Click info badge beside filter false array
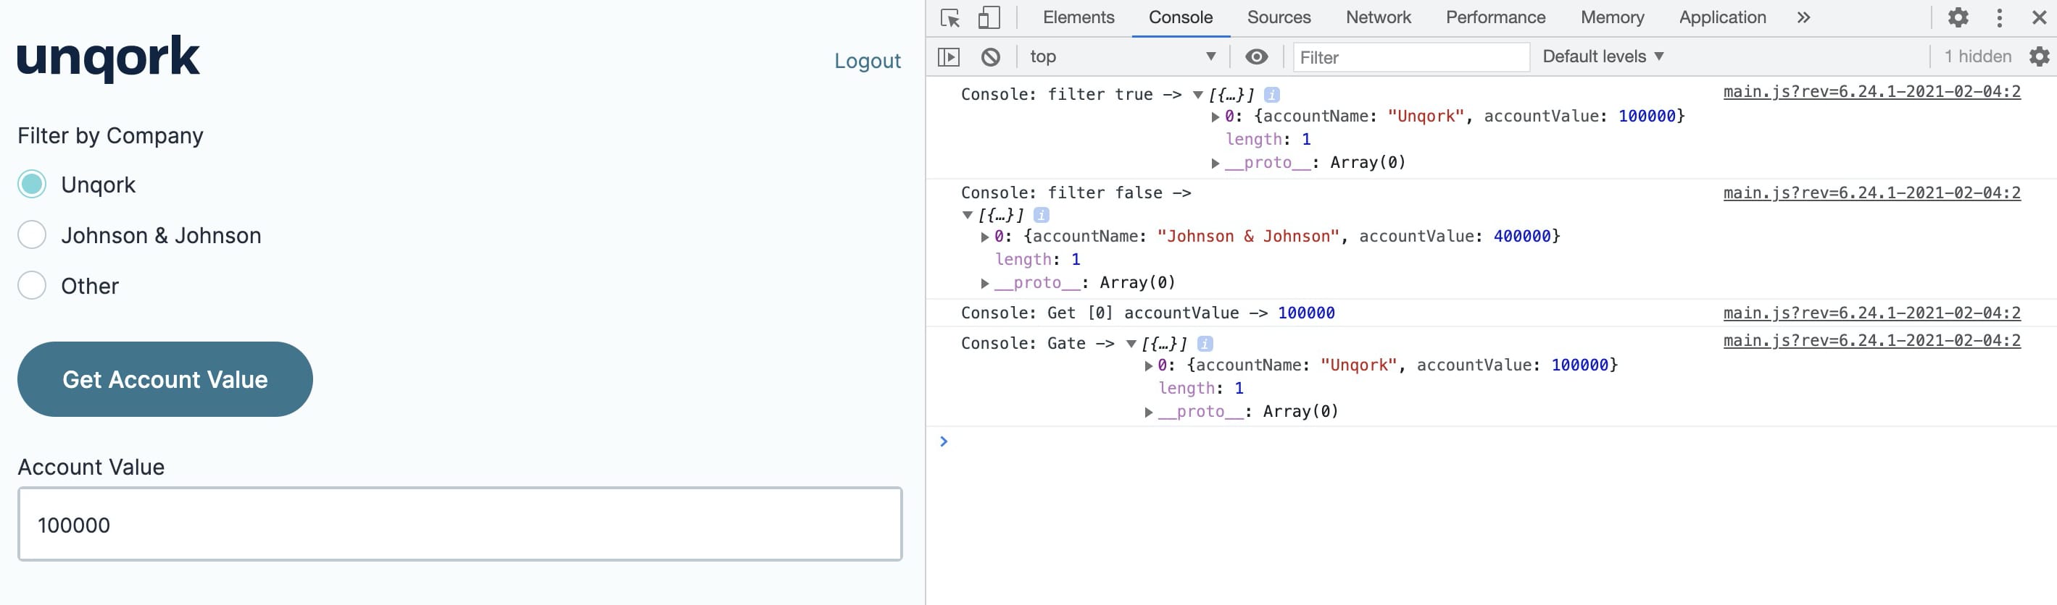The image size is (2057, 605). tap(1042, 215)
